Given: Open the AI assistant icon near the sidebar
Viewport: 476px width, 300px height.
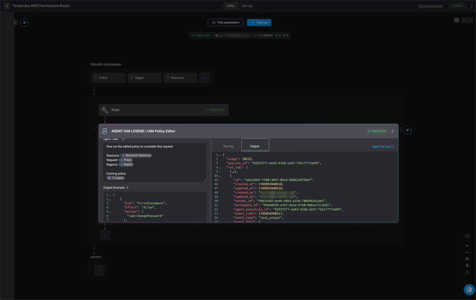Looking at the screenshot, I should click(24, 22).
